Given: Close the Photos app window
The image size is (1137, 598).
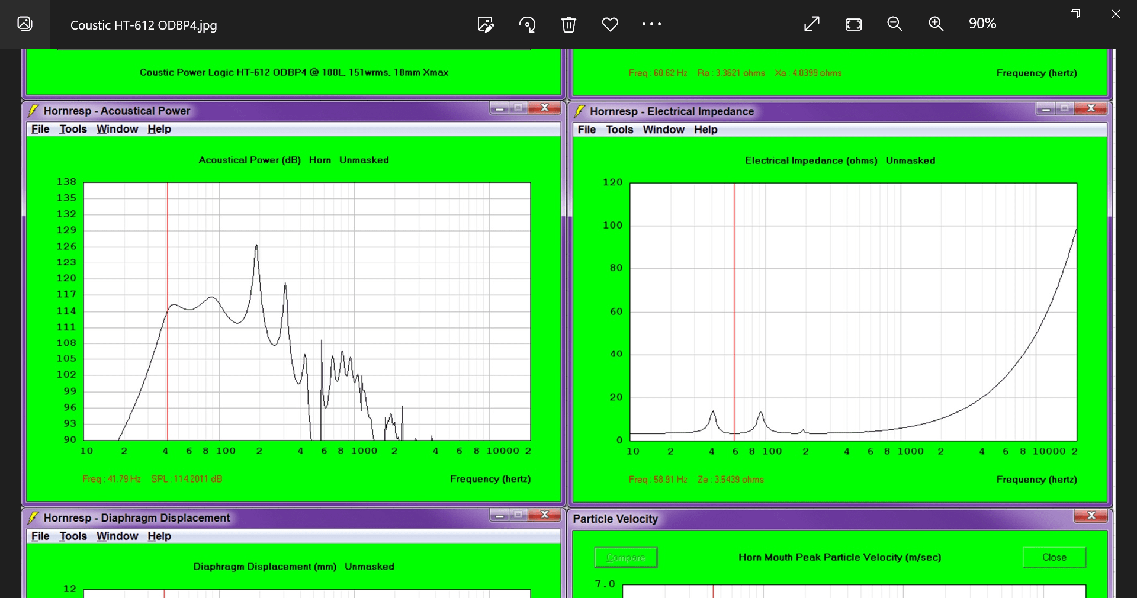Looking at the screenshot, I should [1116, 14].
